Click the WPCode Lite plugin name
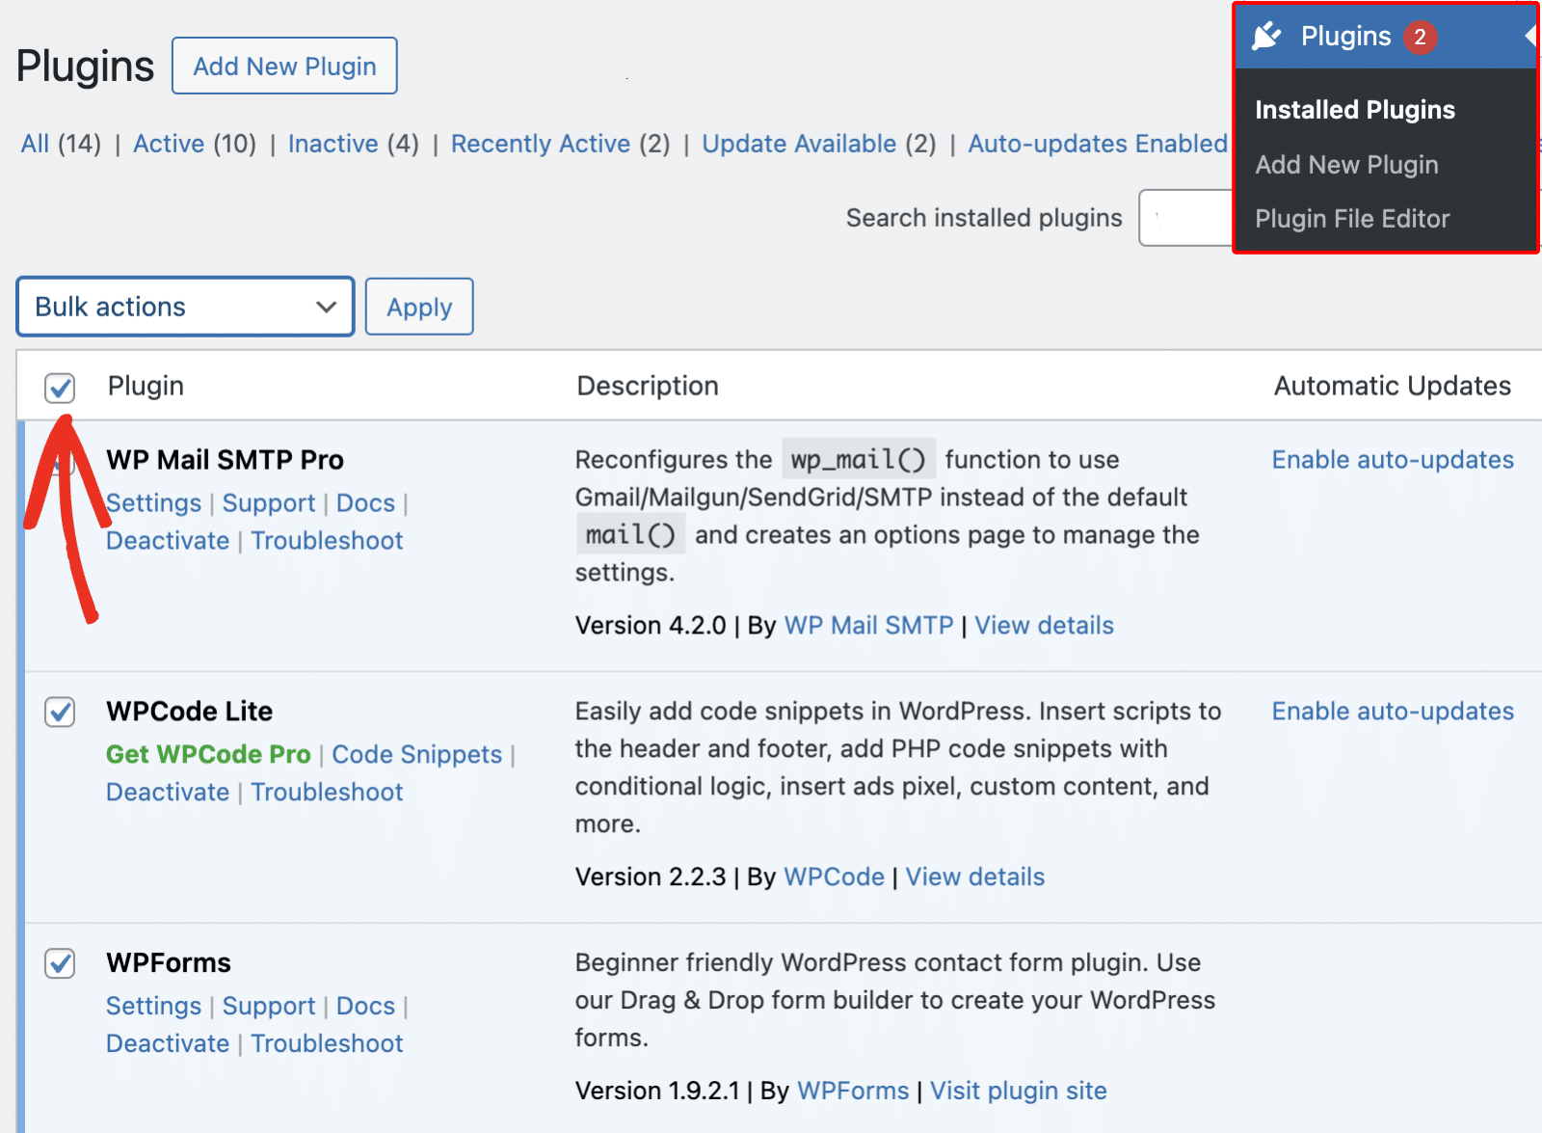1542x1133 pixels. 189,712
